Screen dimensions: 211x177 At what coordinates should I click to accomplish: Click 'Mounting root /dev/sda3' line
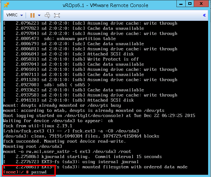pyautogui.click(x=33, y=146)
